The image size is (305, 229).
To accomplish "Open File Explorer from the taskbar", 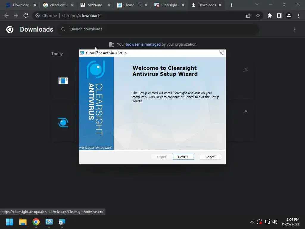I will pos(23,222).
